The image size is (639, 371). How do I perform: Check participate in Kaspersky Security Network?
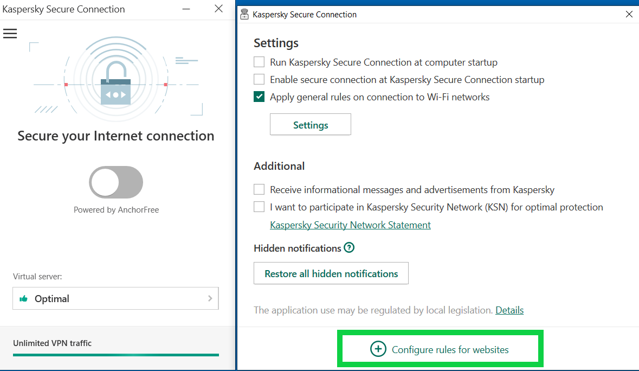259,207
